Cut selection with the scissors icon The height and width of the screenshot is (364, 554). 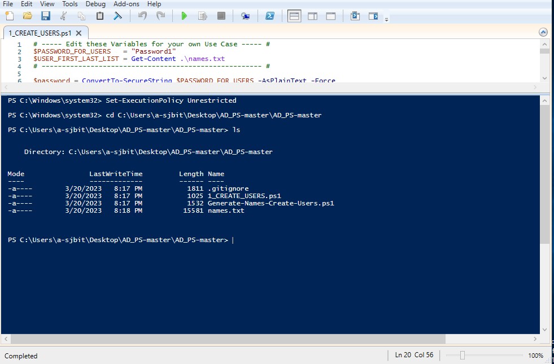[x=64, y=16]
